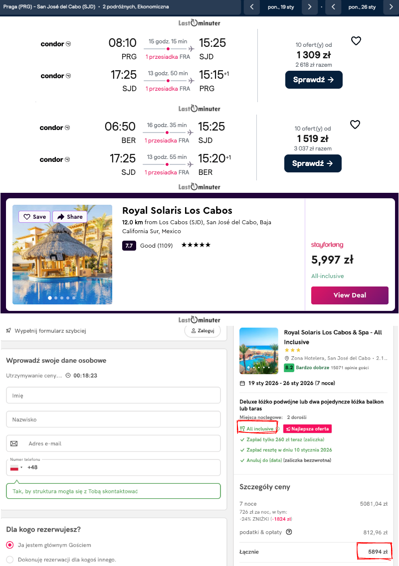
Task: Share the Royal Solaris Los Cabos hotel
Action: tap(70, 217)
